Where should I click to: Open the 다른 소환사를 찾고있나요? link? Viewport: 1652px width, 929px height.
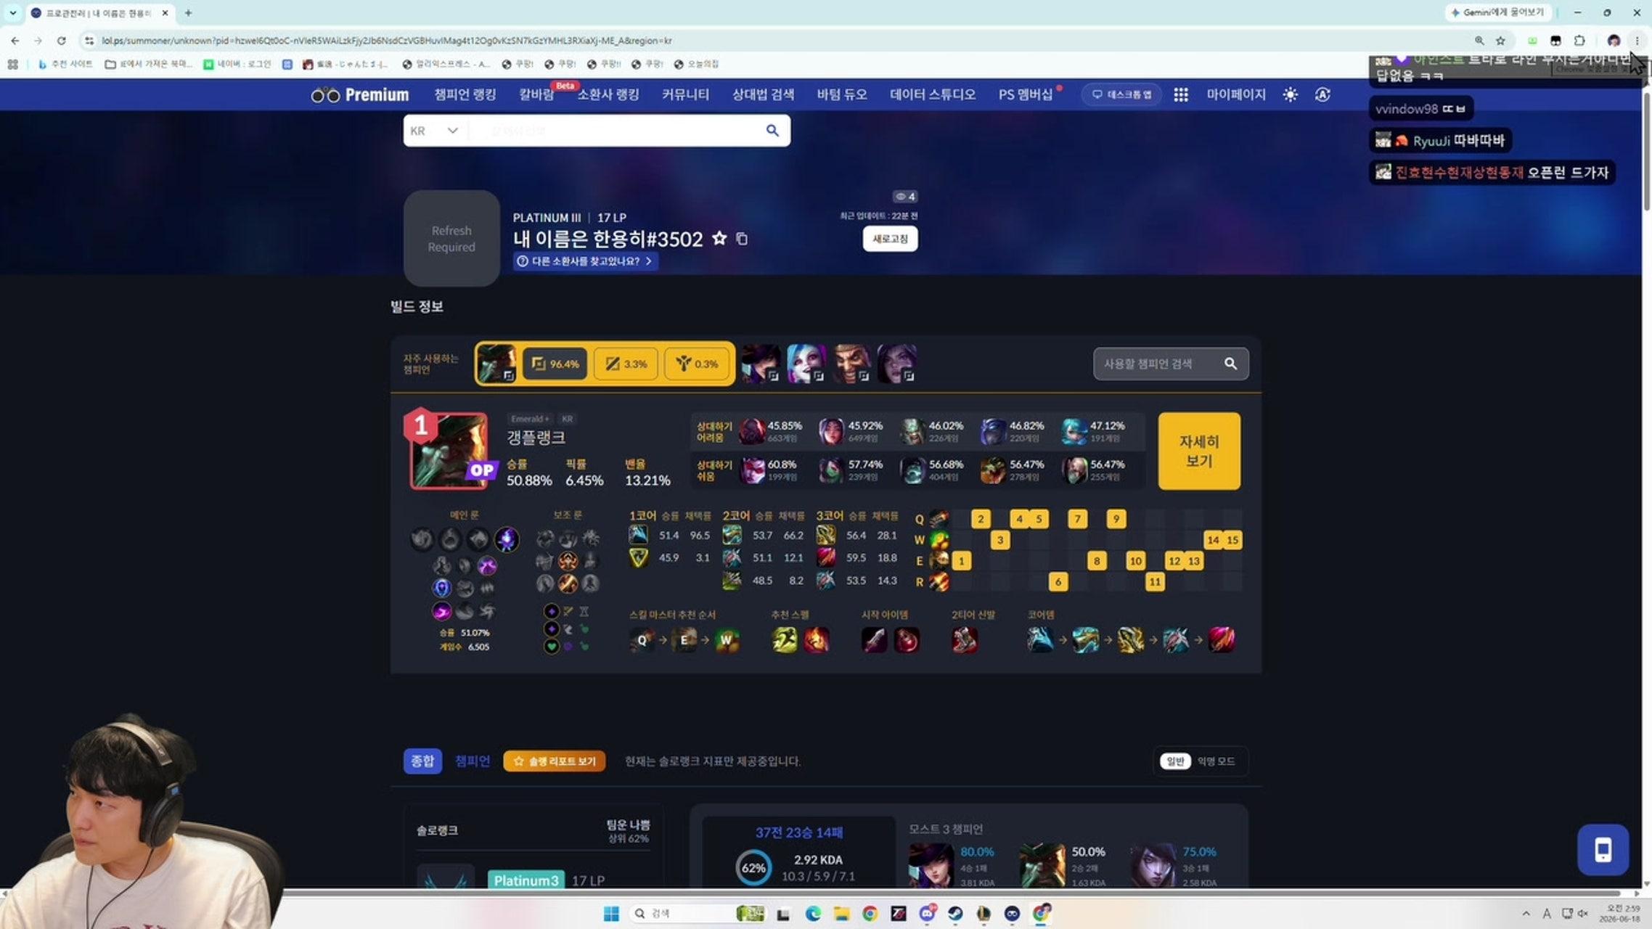(x=585, y=261)
